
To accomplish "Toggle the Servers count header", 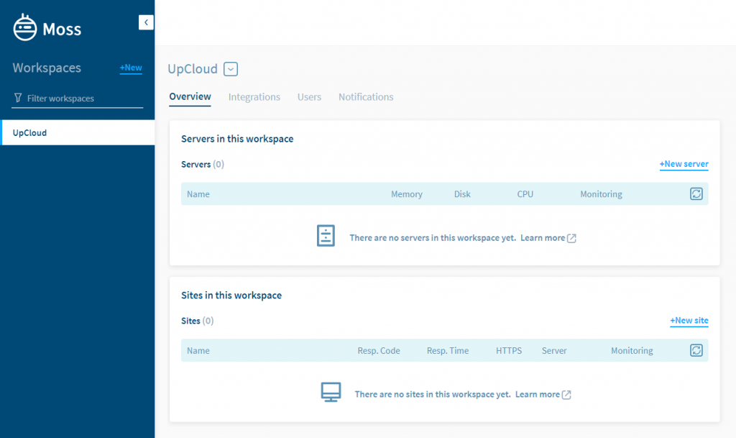I will click(202, 164).
